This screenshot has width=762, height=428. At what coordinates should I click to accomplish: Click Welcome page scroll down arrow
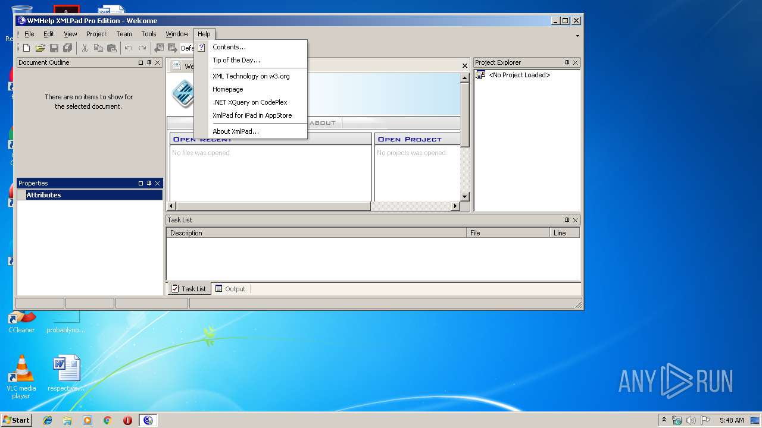[x=465, y=197]
